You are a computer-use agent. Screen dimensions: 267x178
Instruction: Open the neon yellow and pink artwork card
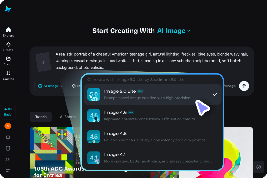click(238, 153)
